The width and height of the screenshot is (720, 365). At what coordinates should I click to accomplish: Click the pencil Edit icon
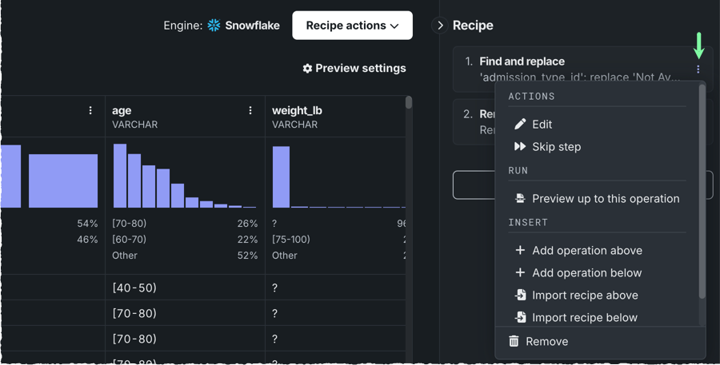tap(520, 124)
